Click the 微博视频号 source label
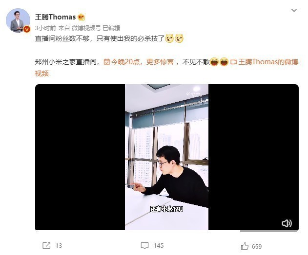 click(x=86, y=28)
